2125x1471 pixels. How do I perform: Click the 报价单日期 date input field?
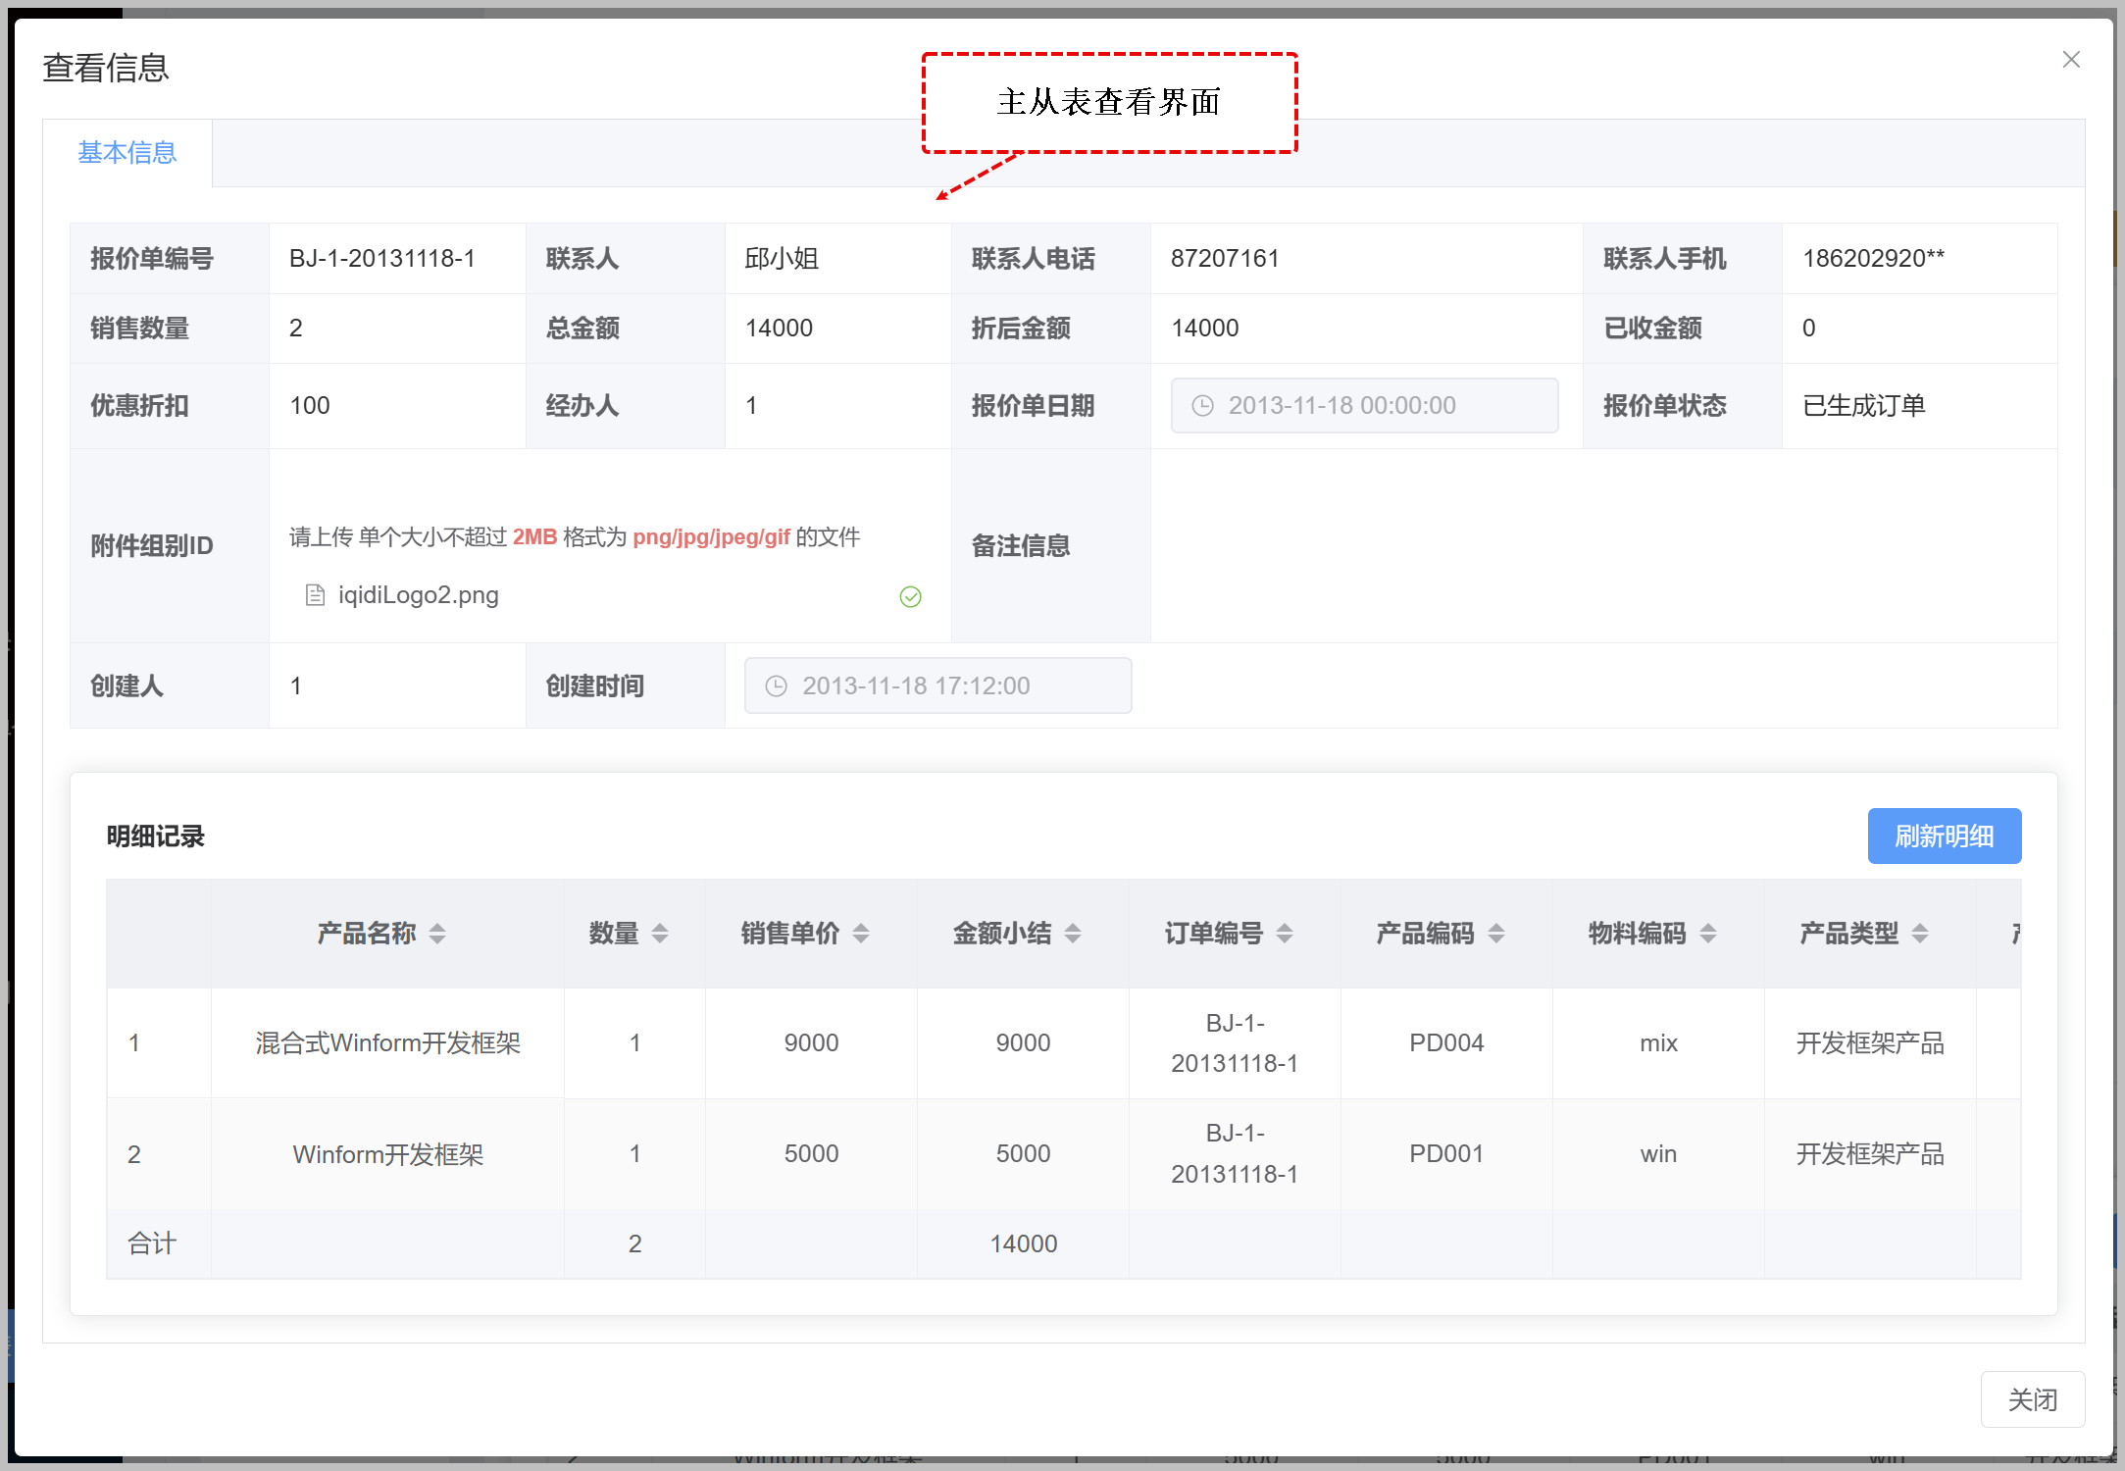pyautogui.click(x=1363, y=406)
